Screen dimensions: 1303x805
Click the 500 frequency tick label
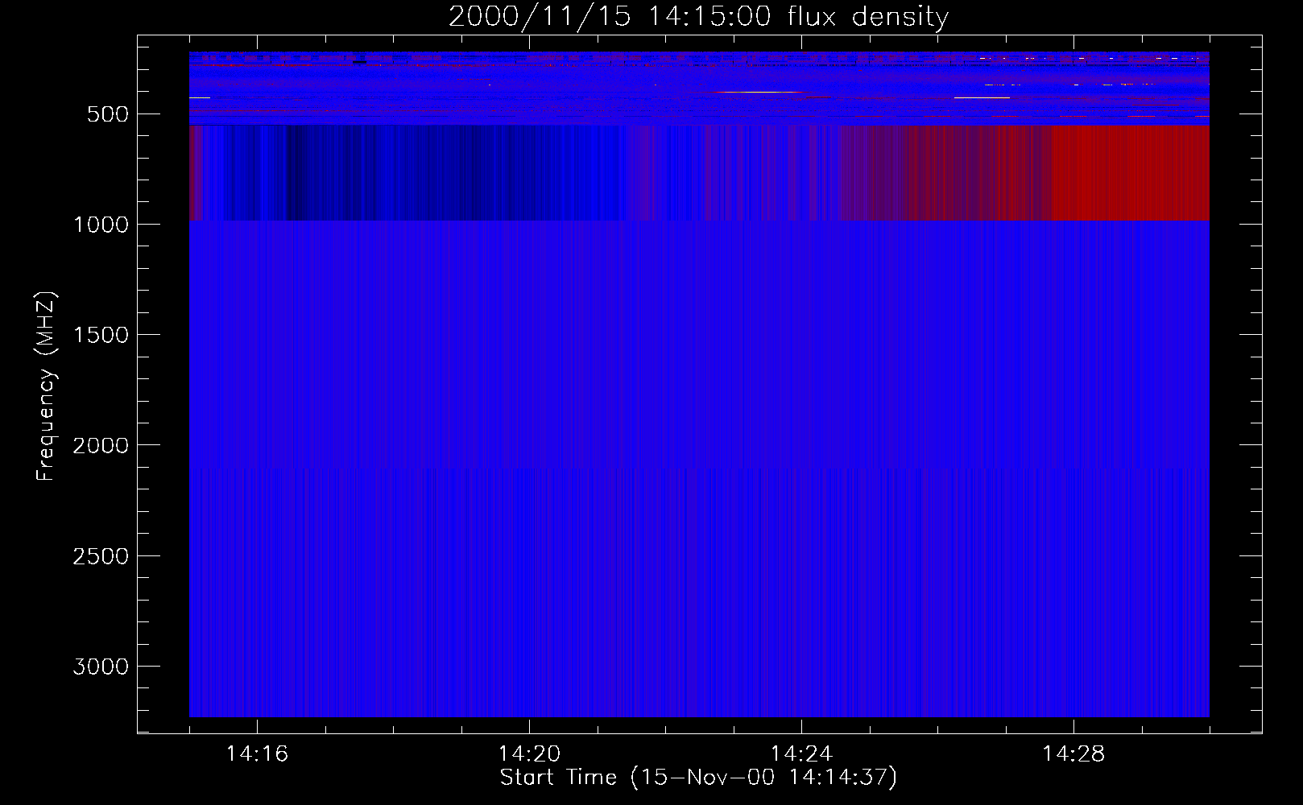click(x=108, y=114)
